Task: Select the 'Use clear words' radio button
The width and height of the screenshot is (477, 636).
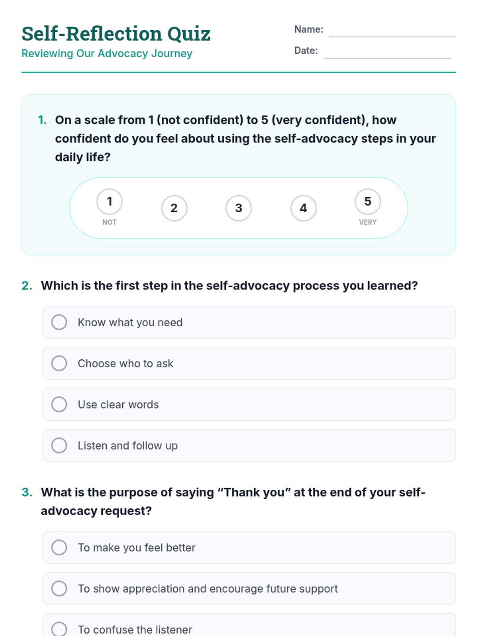Action: pyautogui.click(x=59, y=404)
